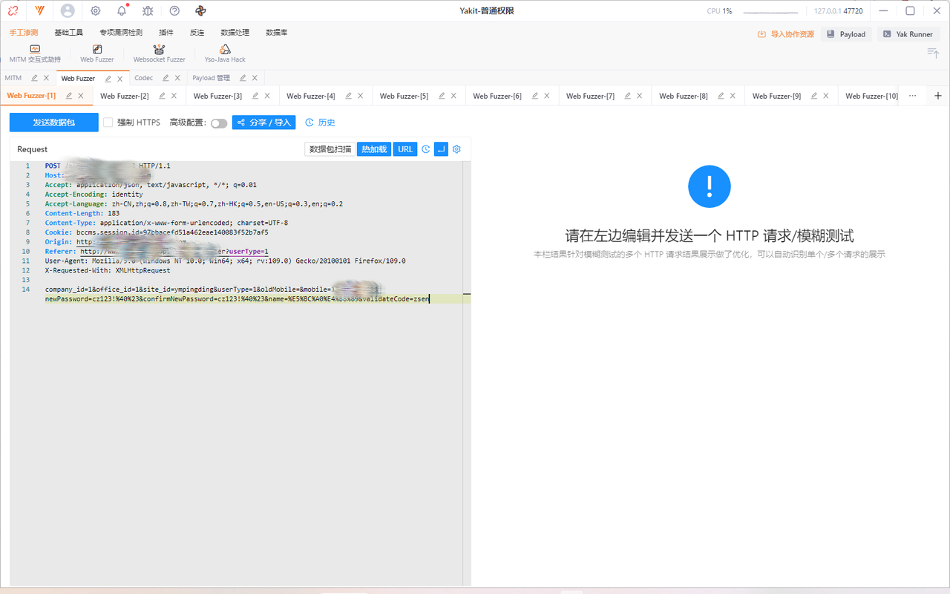Open the help question mark icon

174,11
